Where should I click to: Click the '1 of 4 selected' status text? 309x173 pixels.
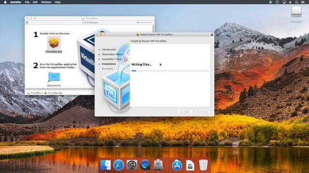(90, 23)
